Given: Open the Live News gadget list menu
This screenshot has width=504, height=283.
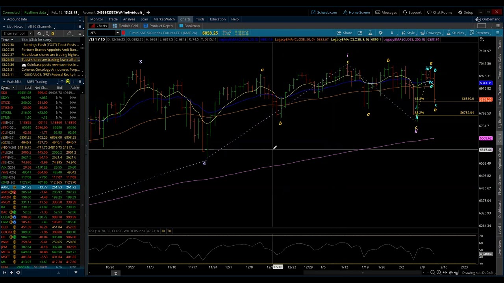Looking at the screenshot, I should pos(79,27).
